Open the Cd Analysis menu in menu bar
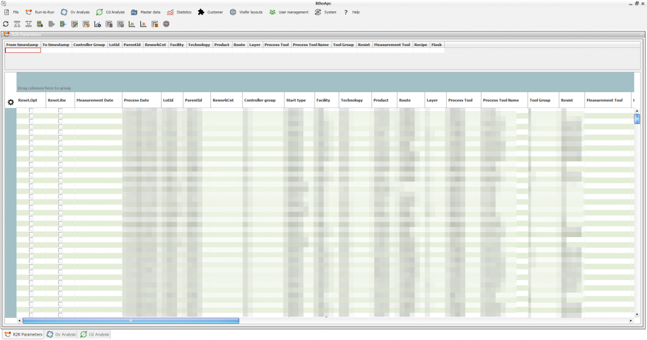The width and height of the screenshot is (647, 340). pyautogui.click(x=110, y=12)
